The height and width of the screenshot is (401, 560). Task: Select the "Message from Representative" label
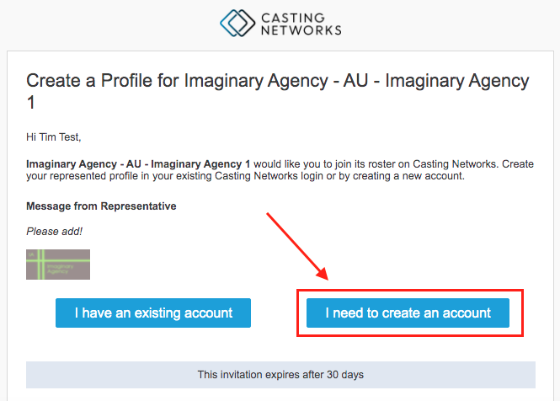click(x=101, y=206)
